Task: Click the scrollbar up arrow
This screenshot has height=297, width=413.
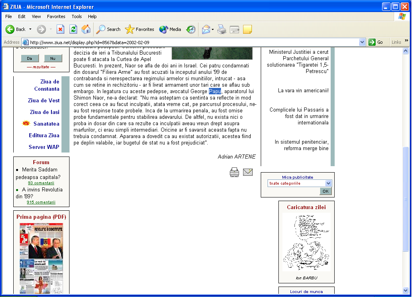Action: tap(406, 51)
